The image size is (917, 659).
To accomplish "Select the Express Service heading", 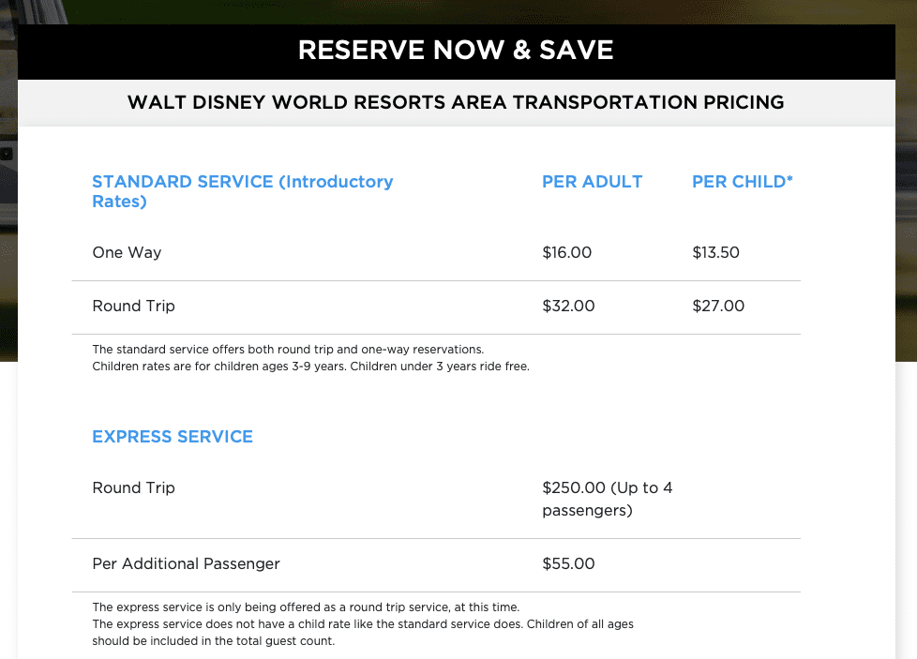I will [x=173, y=436].
